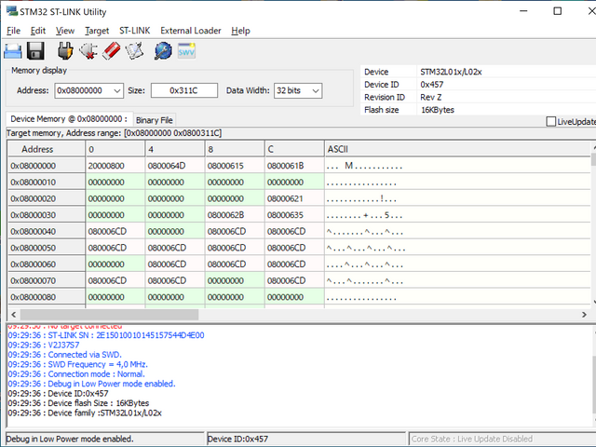Click column header 8
This screenshot has width=596, height=447.
tap(235, 149)
